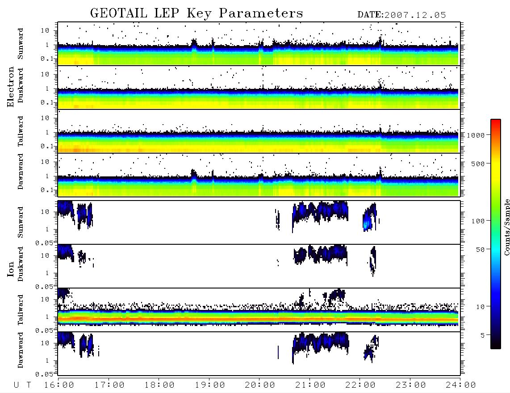Click the 10 tick of Electron Duskward panel
510x393 pixels.
click(x=45, y=74)
